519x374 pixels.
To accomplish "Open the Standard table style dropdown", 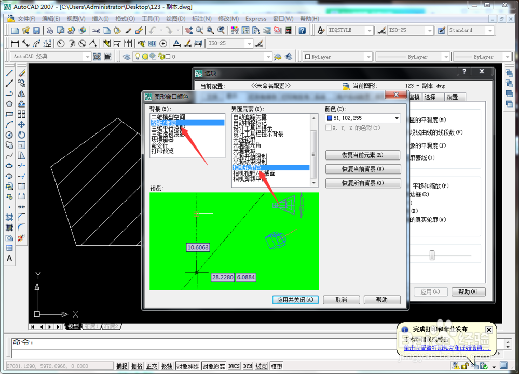I will 471,30.
